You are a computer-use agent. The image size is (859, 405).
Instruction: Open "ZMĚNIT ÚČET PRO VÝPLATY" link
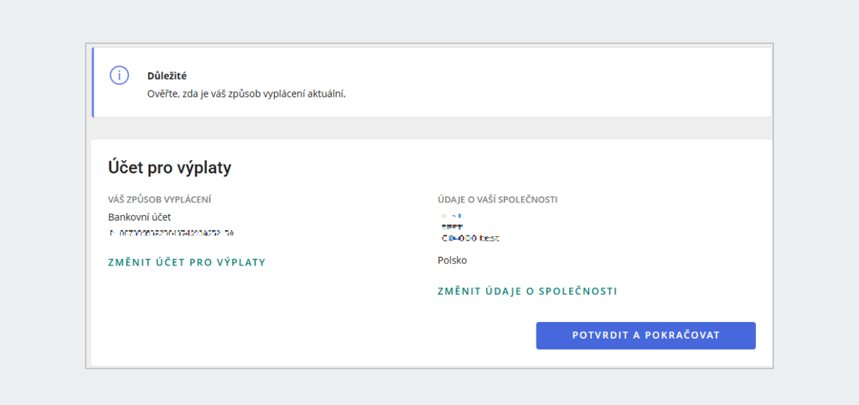coord(187,262)
